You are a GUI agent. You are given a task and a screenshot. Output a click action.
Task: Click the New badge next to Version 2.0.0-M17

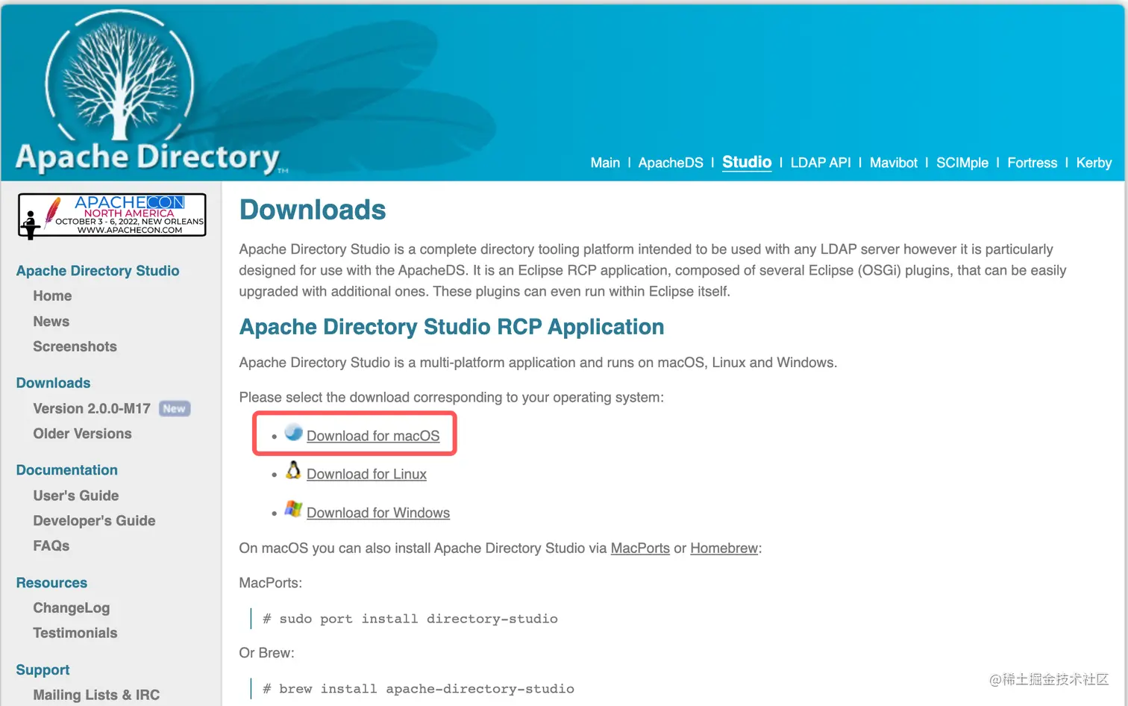pyautogui.click(x=174, y=408)
